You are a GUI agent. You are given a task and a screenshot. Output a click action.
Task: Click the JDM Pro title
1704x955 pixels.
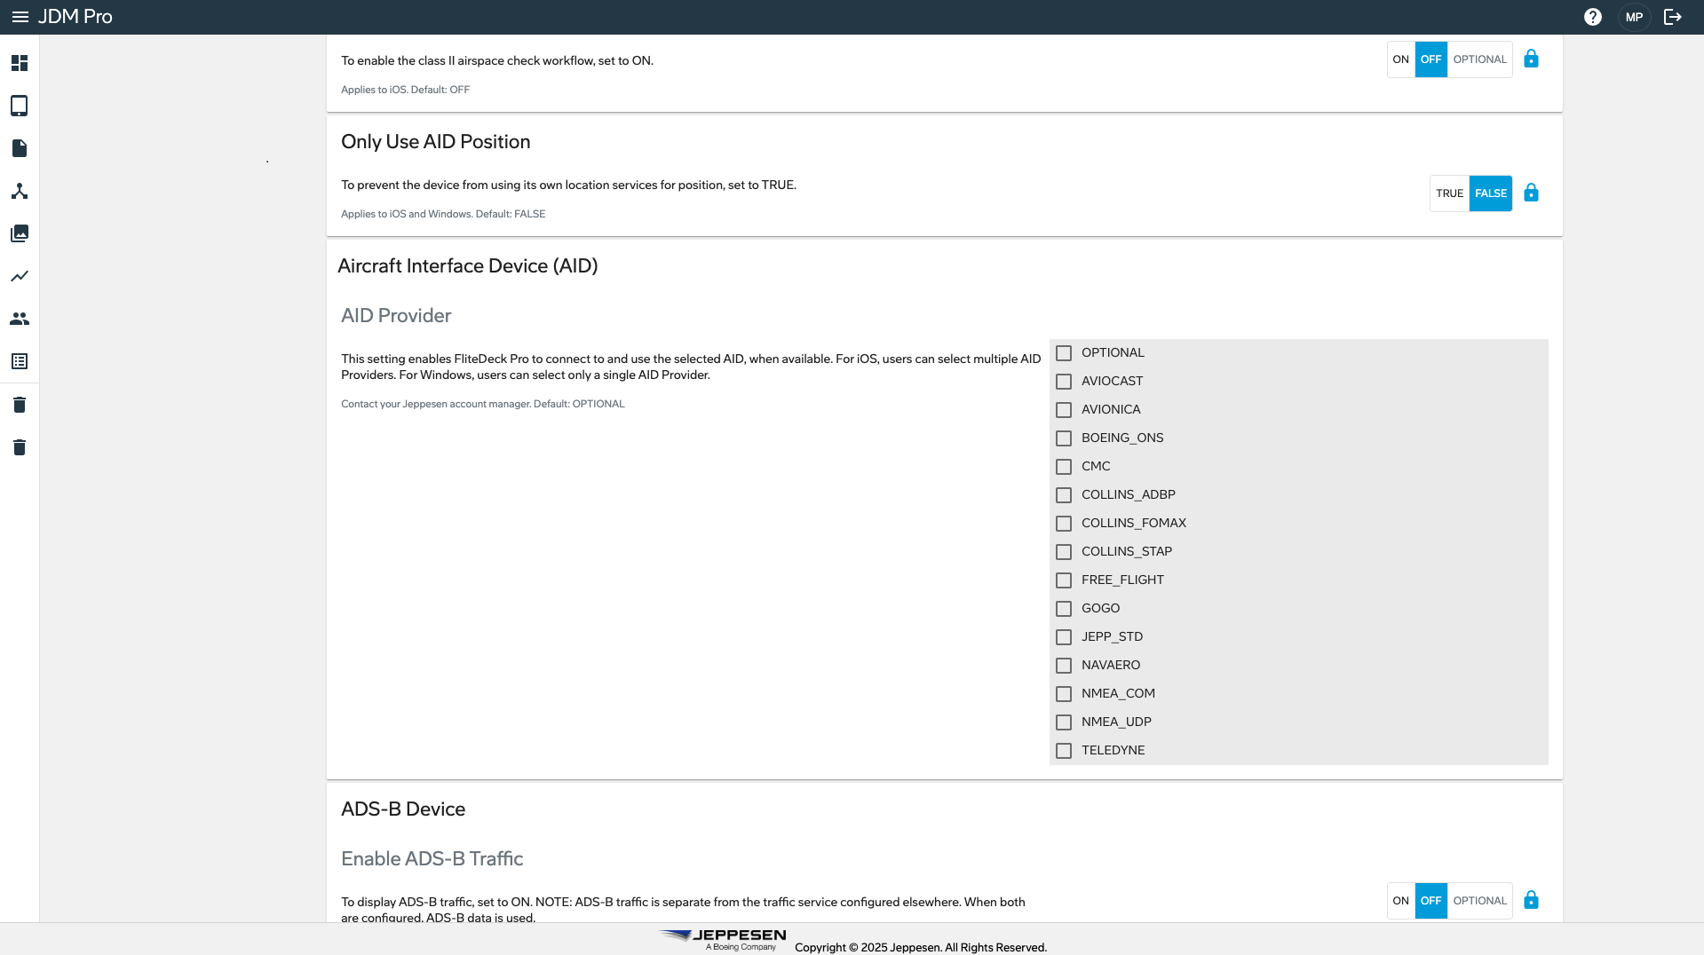point(75,17)
